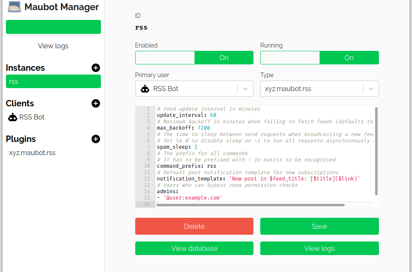Click the Maubot Manager title
The width and height of the screenshot is (412, 272).
pyautogui.click(x=61, y=7)
